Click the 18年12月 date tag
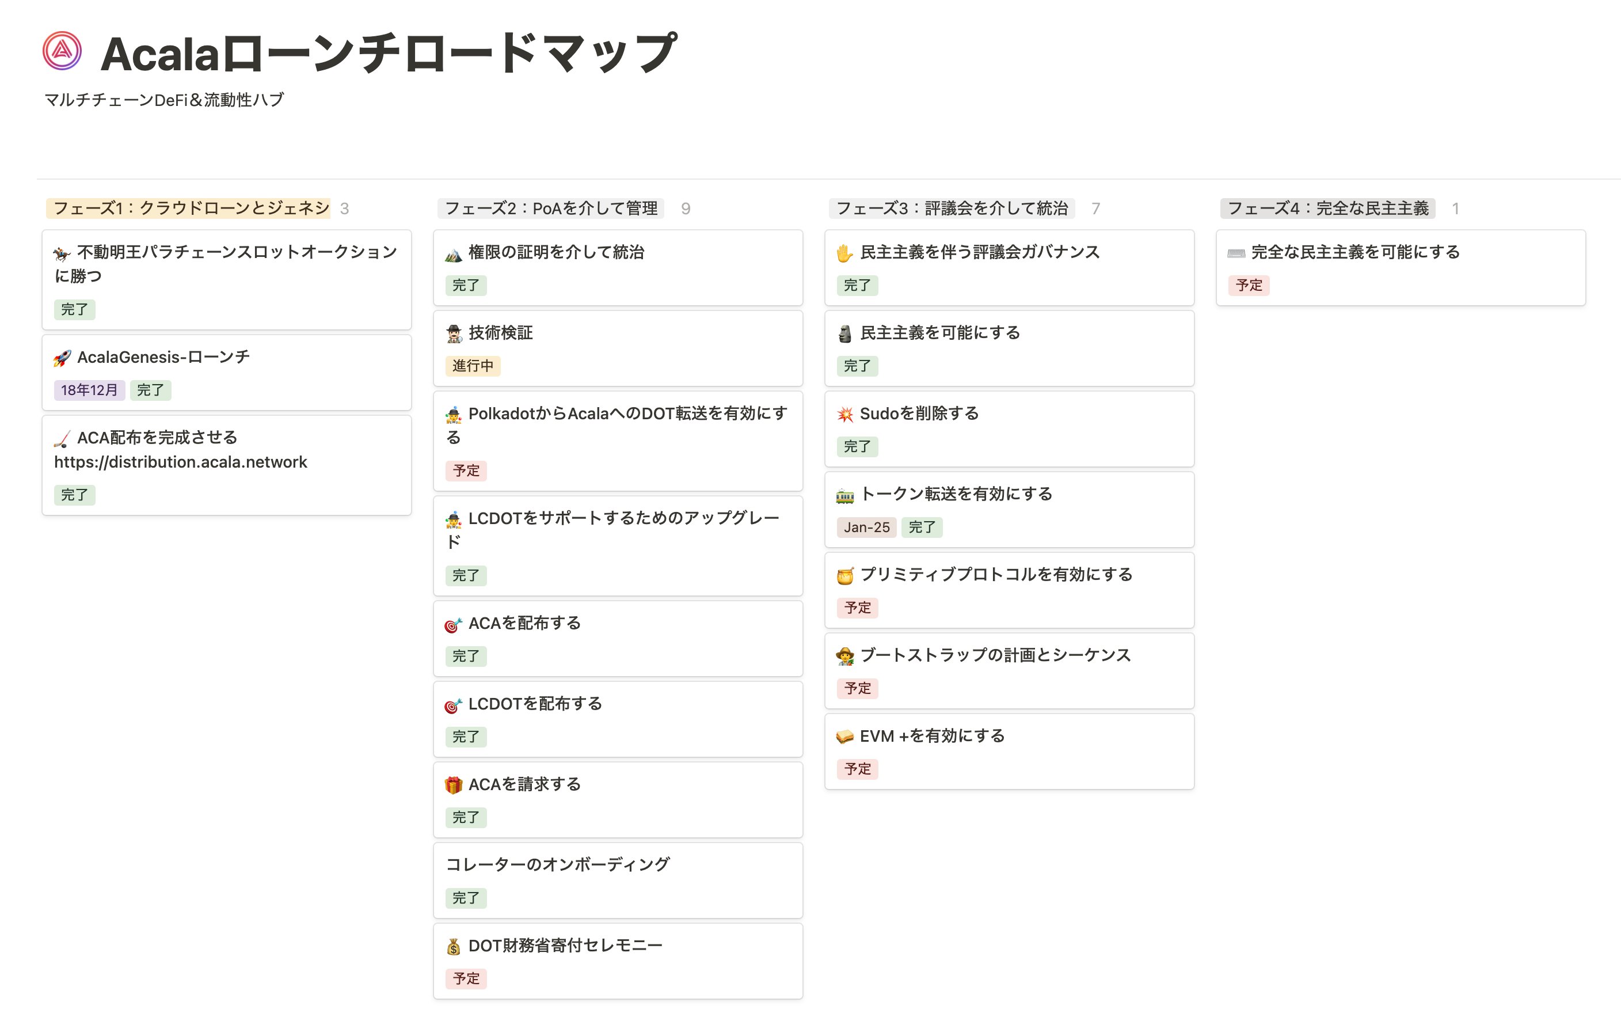Viewport: 1621px width, 1032px height. coord(90,390)
